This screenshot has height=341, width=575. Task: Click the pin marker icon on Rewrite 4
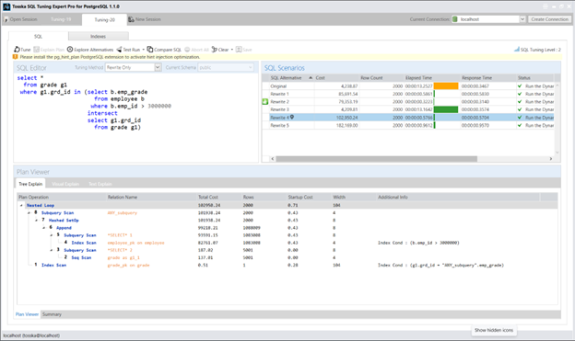point(292,117)
